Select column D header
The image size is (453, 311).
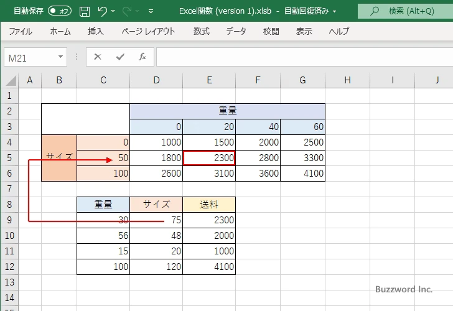(156, 80)
